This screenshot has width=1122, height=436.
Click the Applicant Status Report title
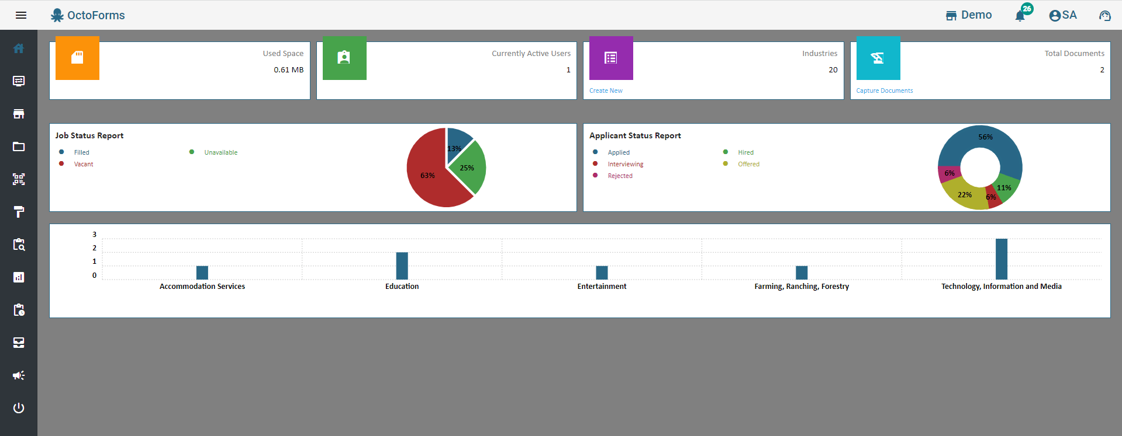point(635,135)
